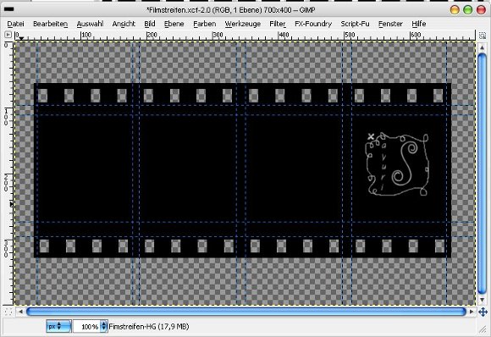Click the yellow minimize button in the title bar

pyautogui.click(x=455, y=9)
